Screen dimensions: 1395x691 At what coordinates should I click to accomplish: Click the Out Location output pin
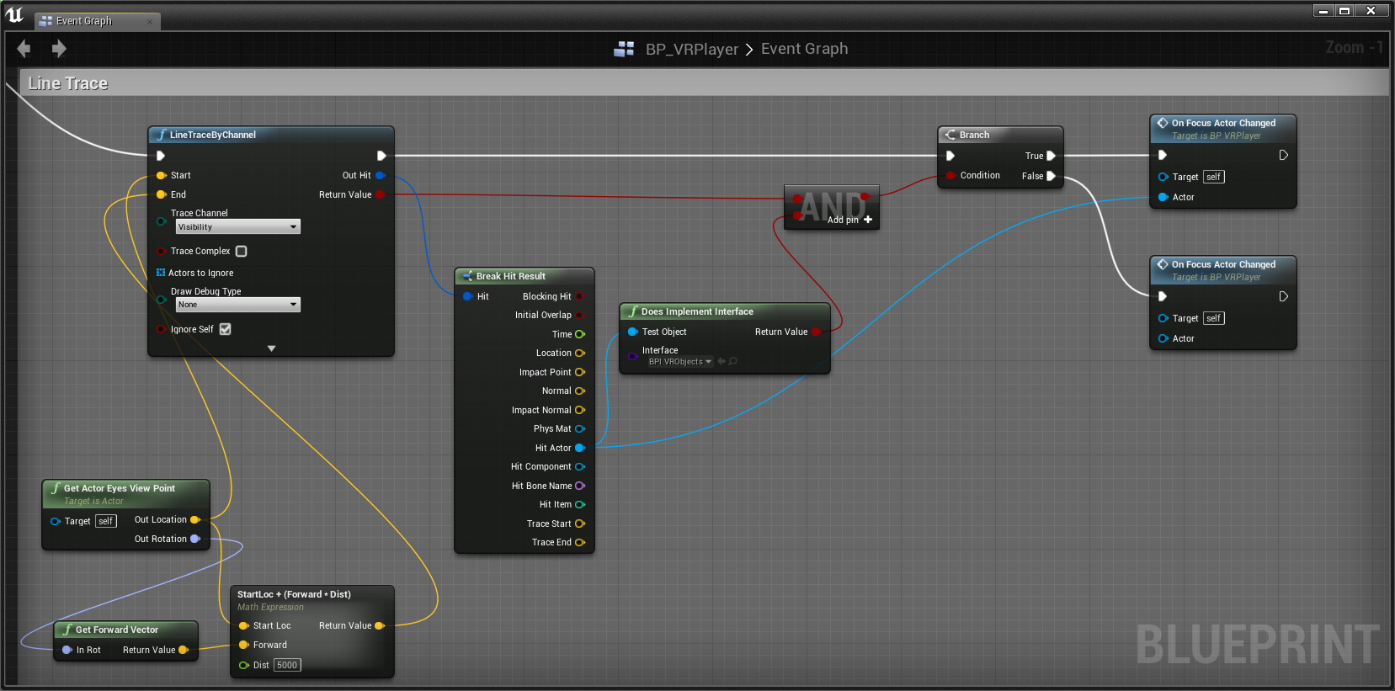point(195,519)
